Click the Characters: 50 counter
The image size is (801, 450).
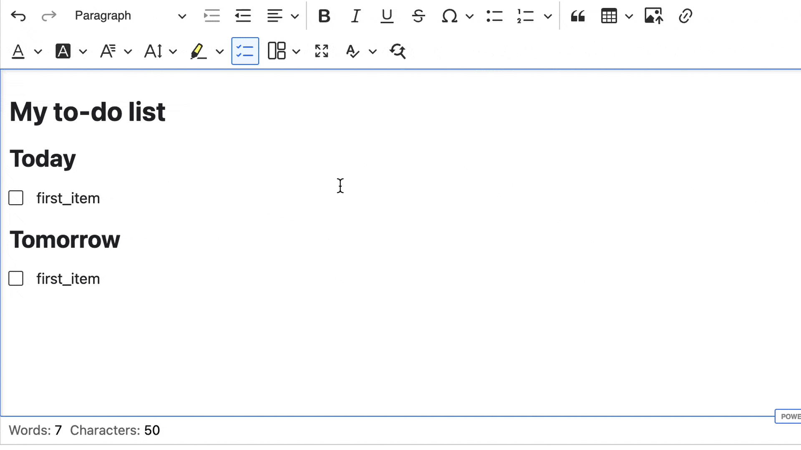[115, 430]
